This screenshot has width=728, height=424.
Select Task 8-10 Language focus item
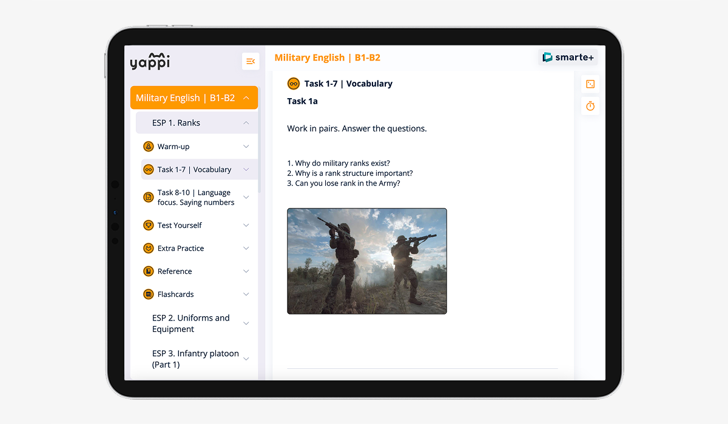195,197
